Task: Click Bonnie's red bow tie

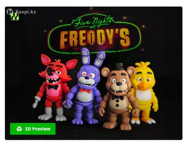Action: [86, 91]
